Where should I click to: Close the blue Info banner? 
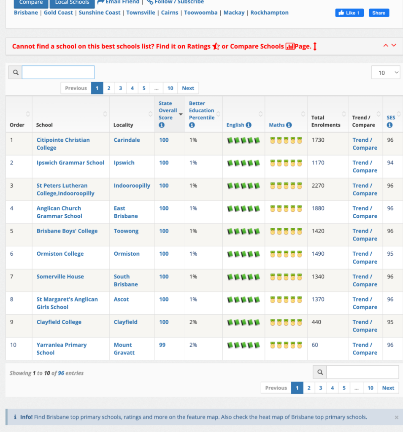point(396,417)
